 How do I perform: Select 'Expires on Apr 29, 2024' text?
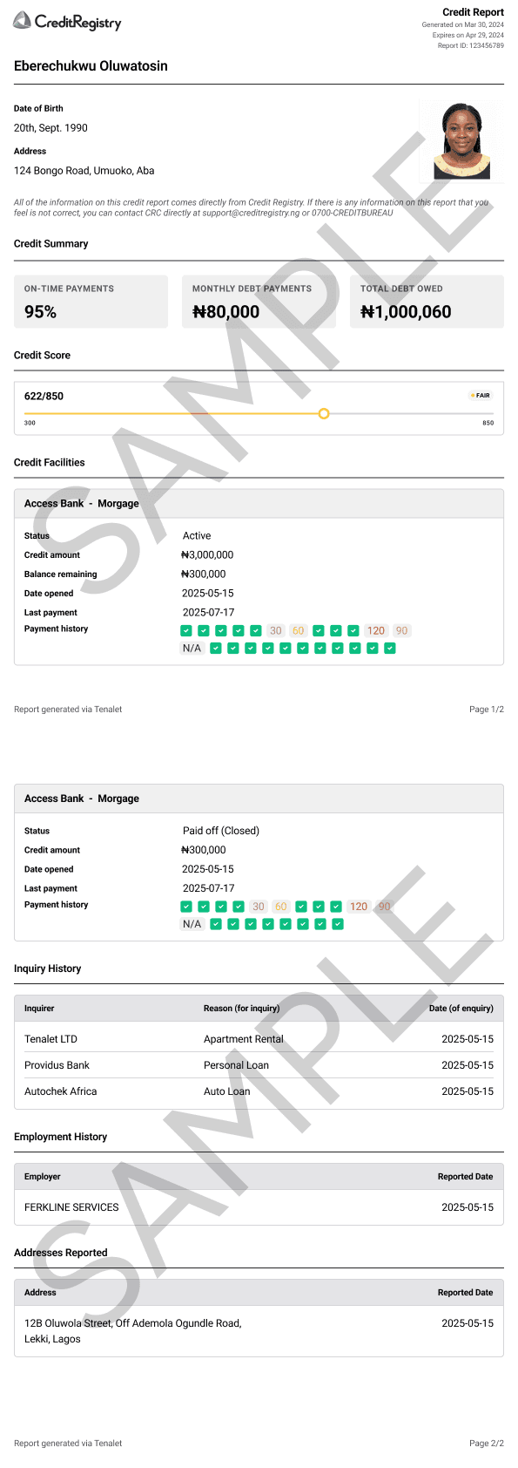pos(468,35)
